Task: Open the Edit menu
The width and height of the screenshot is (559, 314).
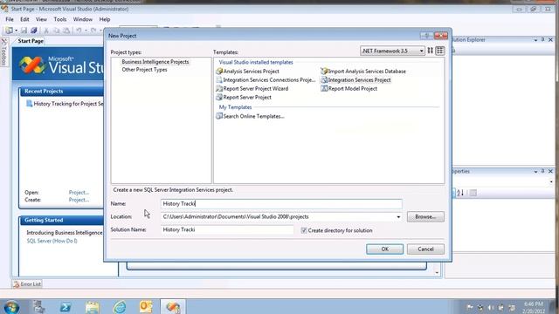Action: click(24, 19)
